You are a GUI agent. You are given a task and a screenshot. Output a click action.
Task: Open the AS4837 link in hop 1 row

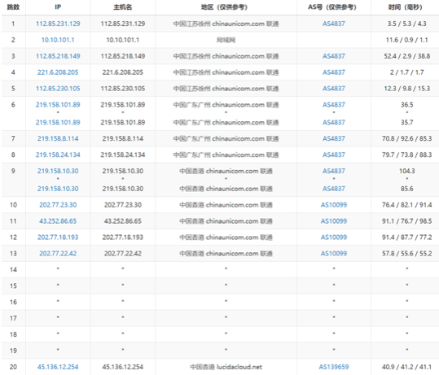tap(334, 24)
